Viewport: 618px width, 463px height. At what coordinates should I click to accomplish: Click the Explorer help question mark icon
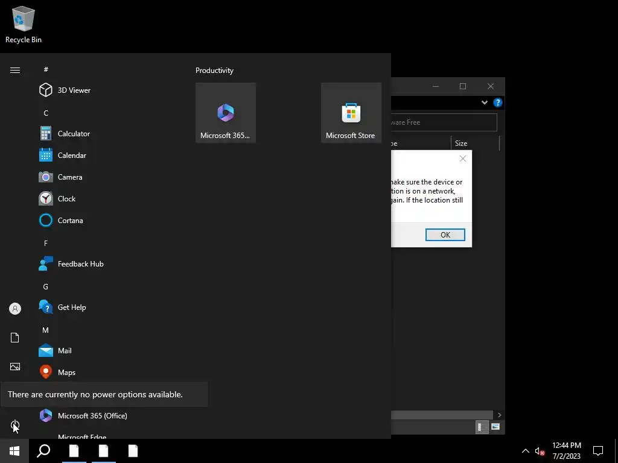498,102
